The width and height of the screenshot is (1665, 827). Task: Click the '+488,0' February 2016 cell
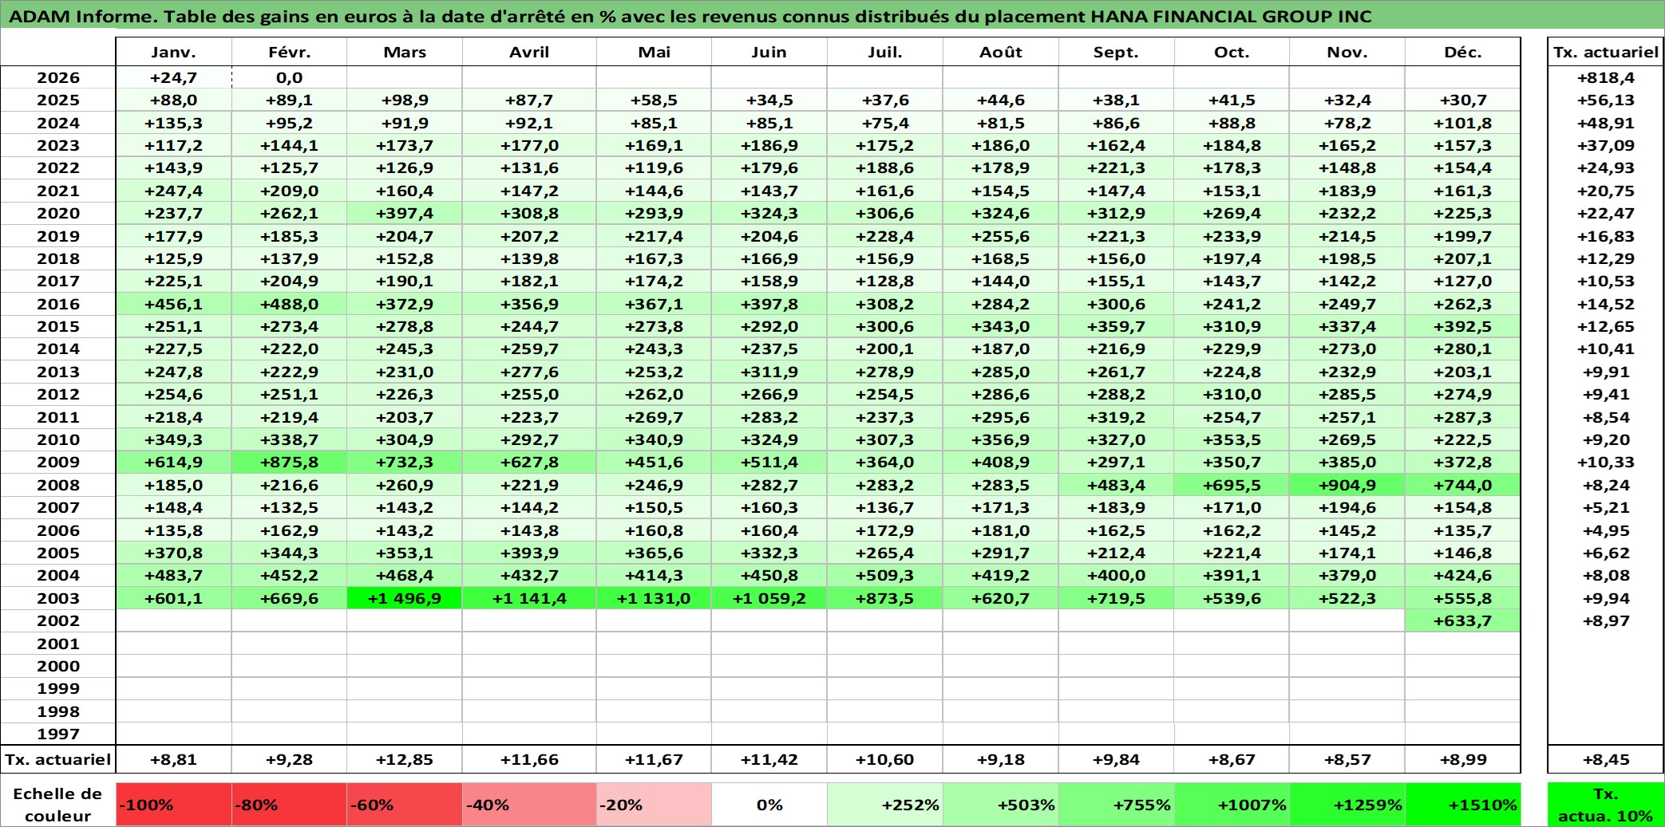pyautogui.click(x=289, y=304)
